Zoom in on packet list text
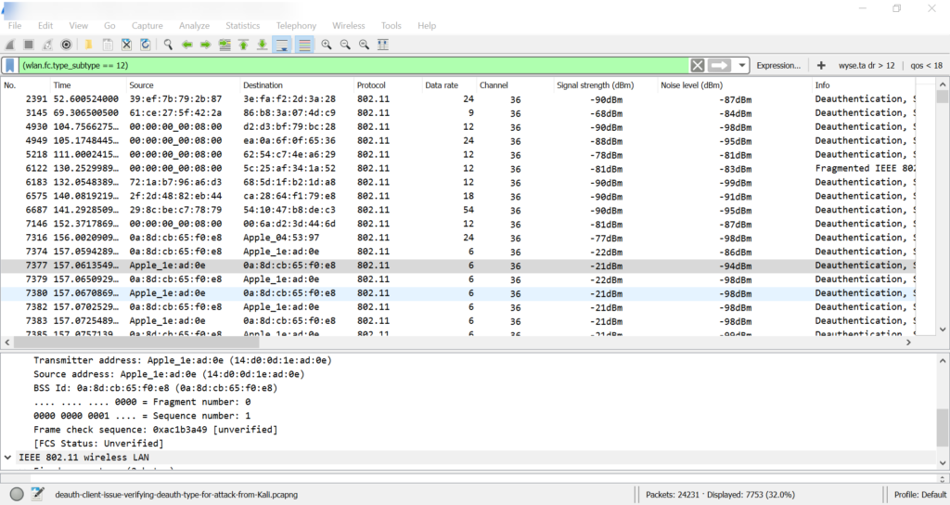 coord(327,45)
